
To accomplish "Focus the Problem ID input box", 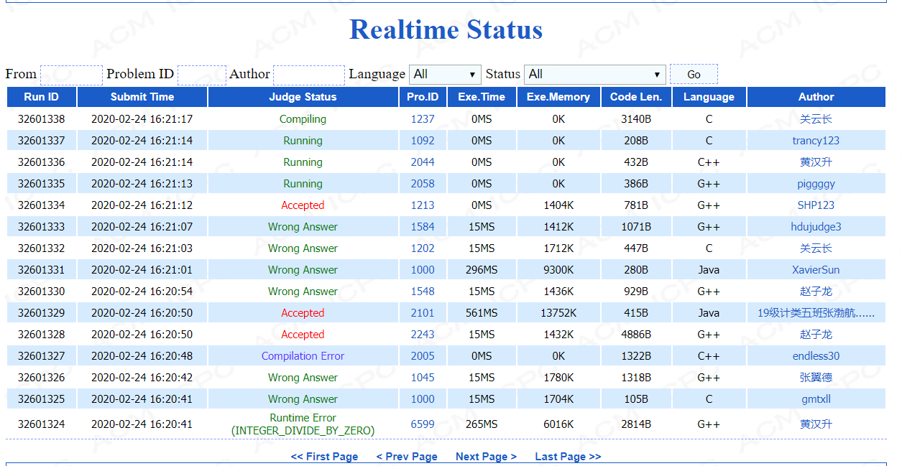I will [202, 75].
